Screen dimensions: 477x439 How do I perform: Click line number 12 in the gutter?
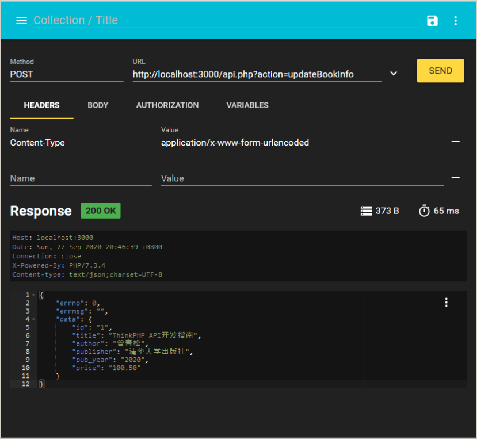coord(25,384)
